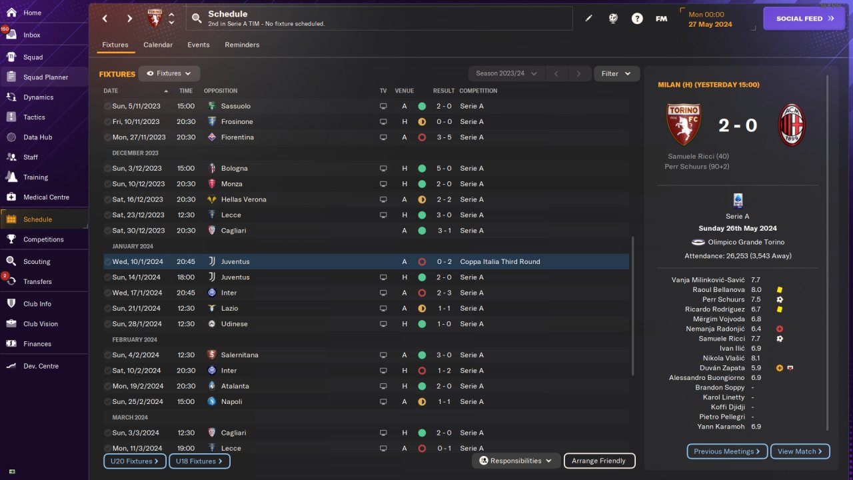Viewport: 853px width, 480px height.
Task: Toggle the check circle for Bologna fixture
Action: [107, 168]
